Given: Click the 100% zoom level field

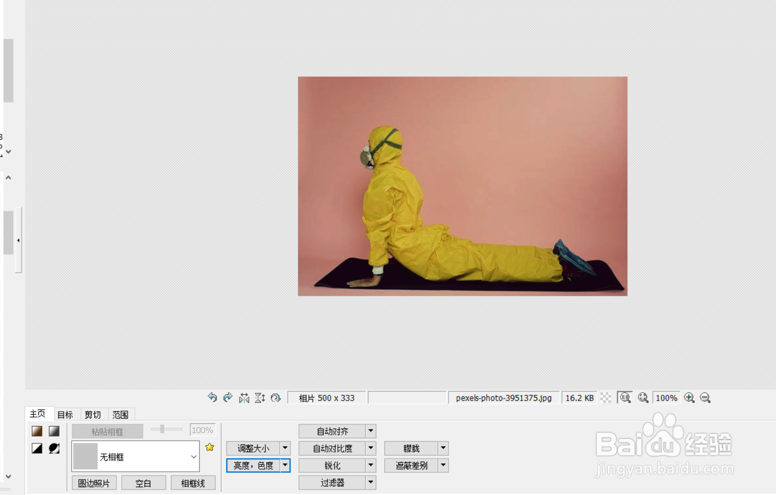Looking at the screenshot, I should click(x=666, y=398).
